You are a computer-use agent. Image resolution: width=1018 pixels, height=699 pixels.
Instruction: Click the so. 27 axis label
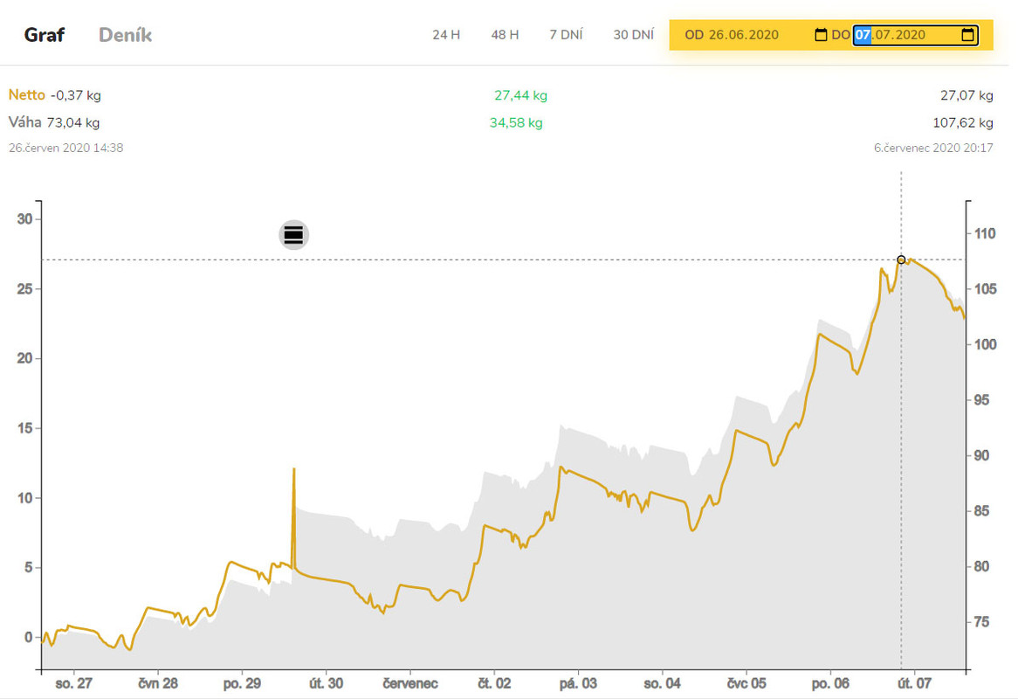(73, 683)
